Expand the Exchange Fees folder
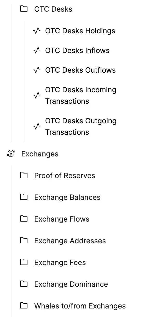Screen dimensions: 142x317 coord(60,262)
